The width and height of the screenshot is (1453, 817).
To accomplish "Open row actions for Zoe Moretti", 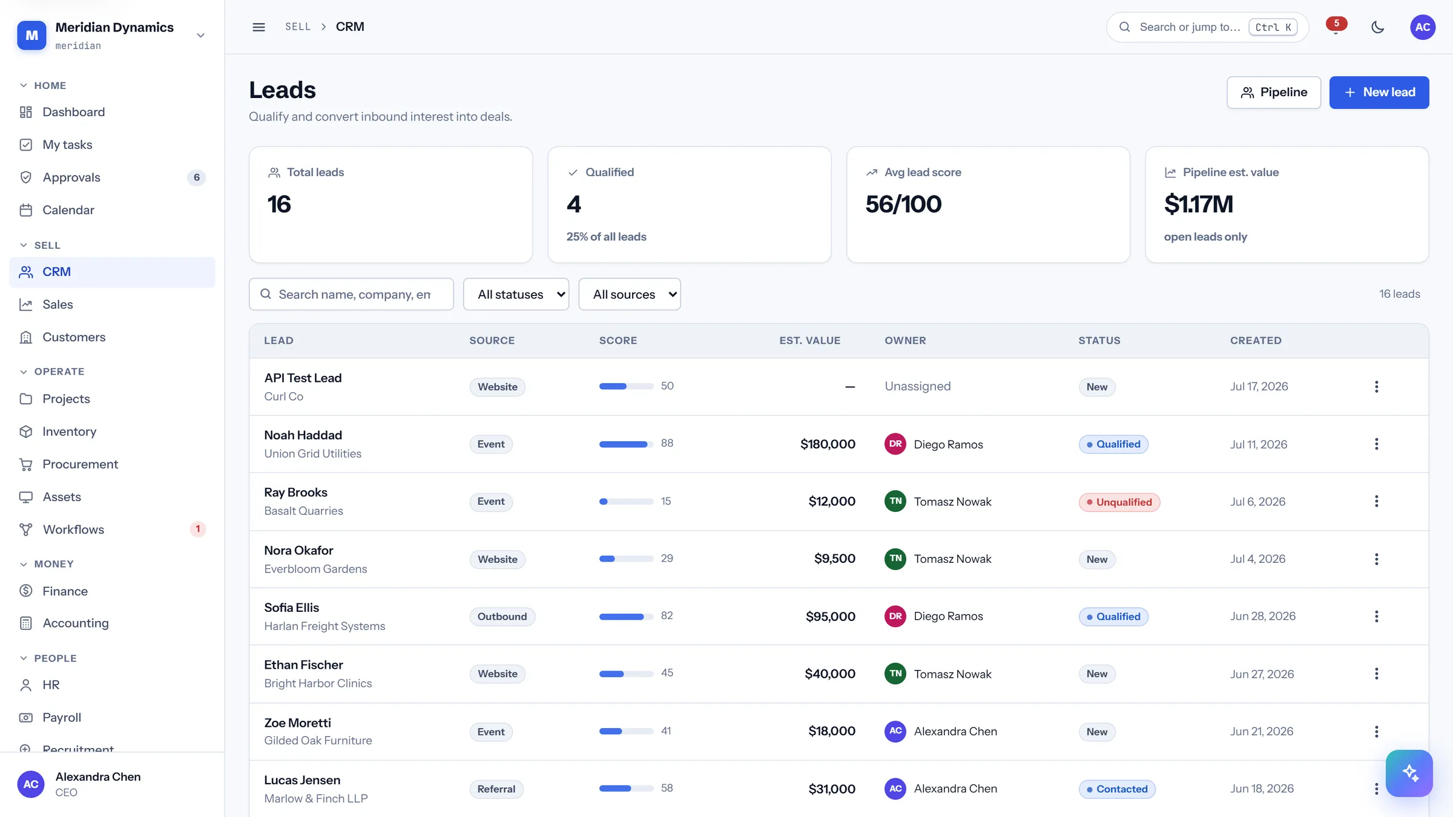I will click(1376, 732).
